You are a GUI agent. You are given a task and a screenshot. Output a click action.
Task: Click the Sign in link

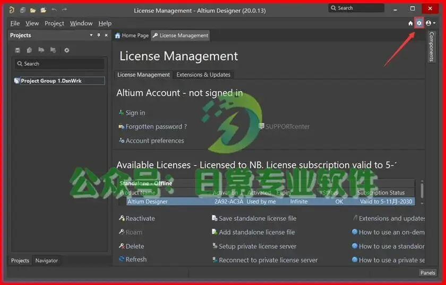(132, 113)
